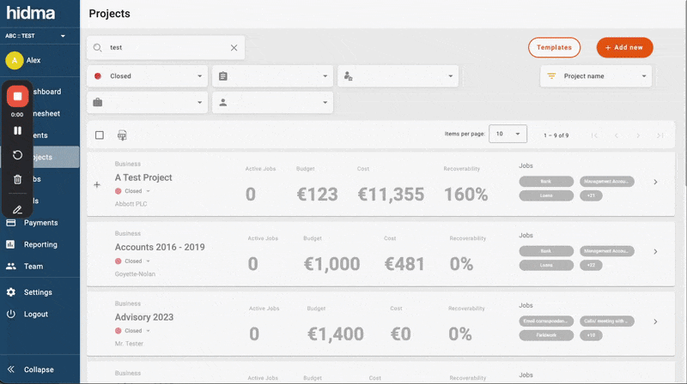The height and width of the screenshot is (384, 687).
Task: Click the €11,355 cost value
Action: [x=391, y=195]
